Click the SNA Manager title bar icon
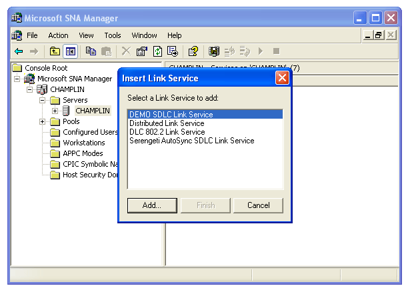Image resolution: width=408 pixels, height=292 pixels. [17, 18]
